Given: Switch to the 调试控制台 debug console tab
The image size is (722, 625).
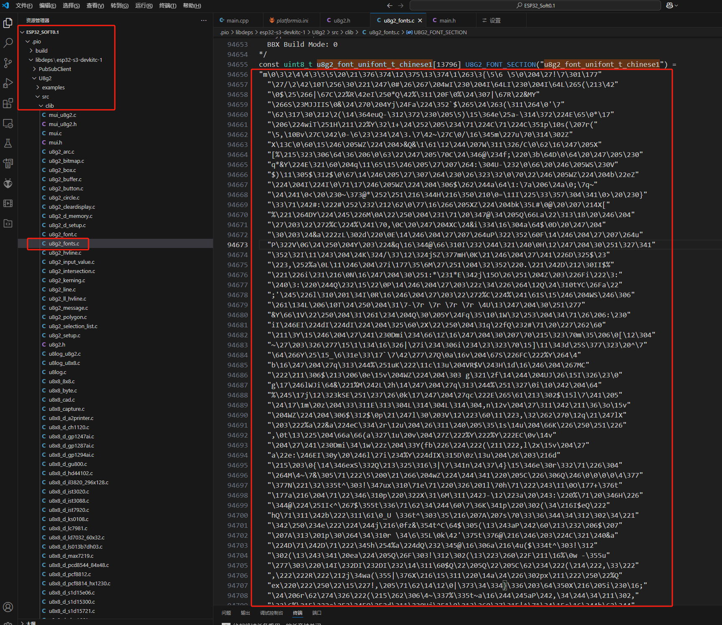Looking at the screenshot, I should tap(271, 613).
